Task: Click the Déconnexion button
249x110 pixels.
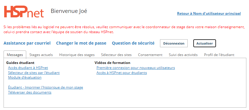Action: pyautogui.click(x=174, y=43)
